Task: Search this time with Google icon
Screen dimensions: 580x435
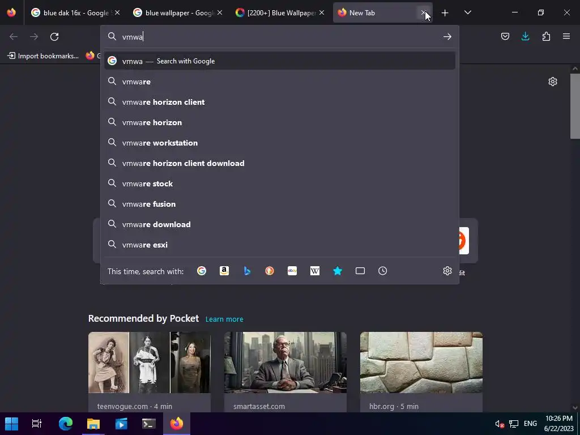Action: (202, 271)
